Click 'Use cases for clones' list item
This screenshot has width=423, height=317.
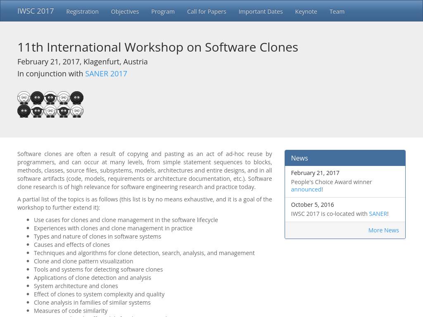click(126, 220)
